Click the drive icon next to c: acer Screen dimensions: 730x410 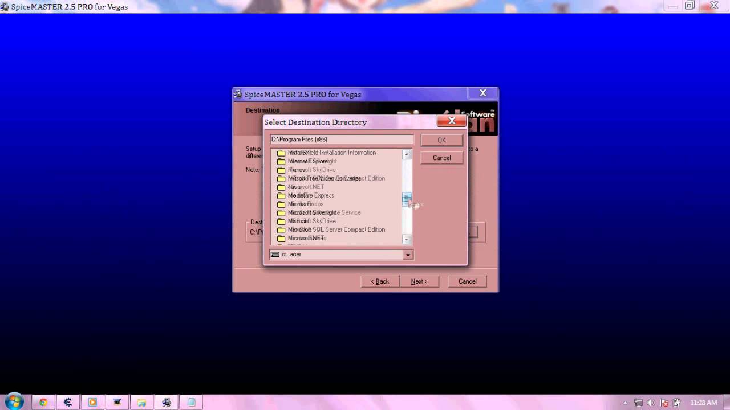click(275, 255)
